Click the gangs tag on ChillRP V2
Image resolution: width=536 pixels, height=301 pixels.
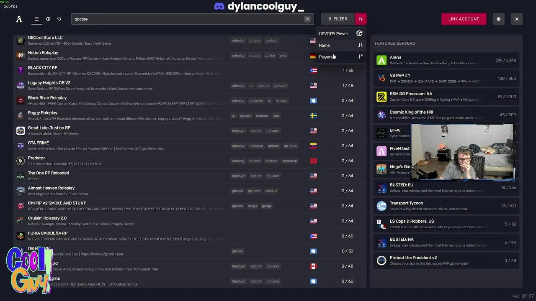[266, 206]
